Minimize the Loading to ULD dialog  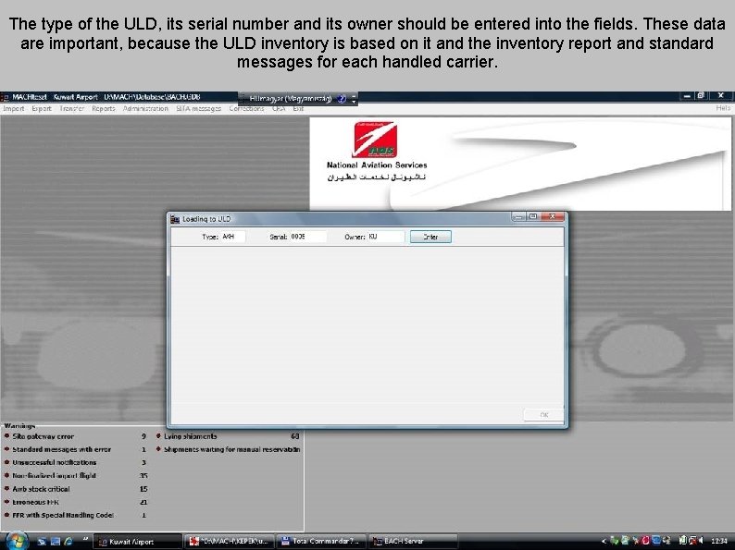pos(518,216)
